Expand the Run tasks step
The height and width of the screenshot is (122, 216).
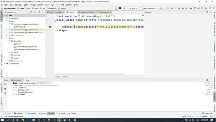pyautogui.click(x=13, y=94)
